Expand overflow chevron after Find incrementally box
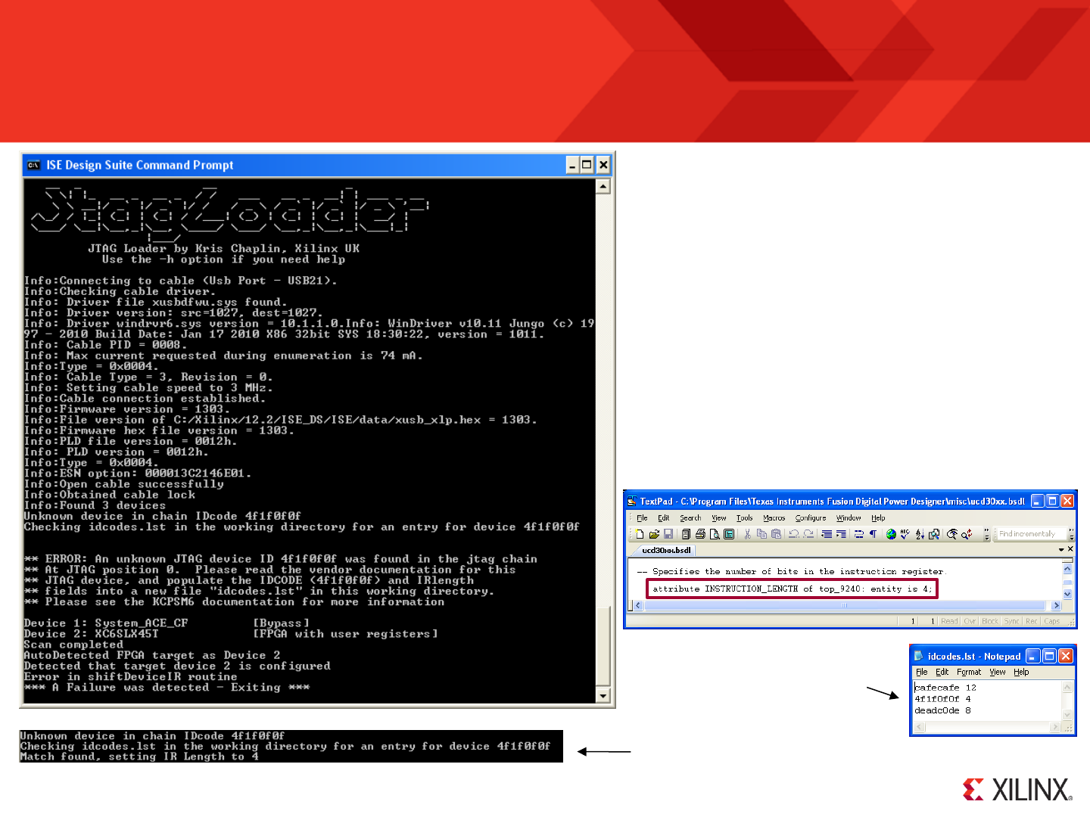The image size is (1090, 817). coord(1071,534)
